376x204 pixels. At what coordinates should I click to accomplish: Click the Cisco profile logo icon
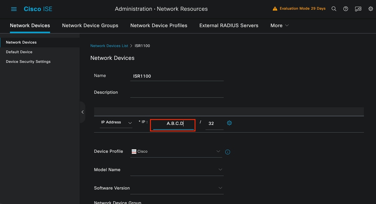pyautogui.click(x=134, y=151)
